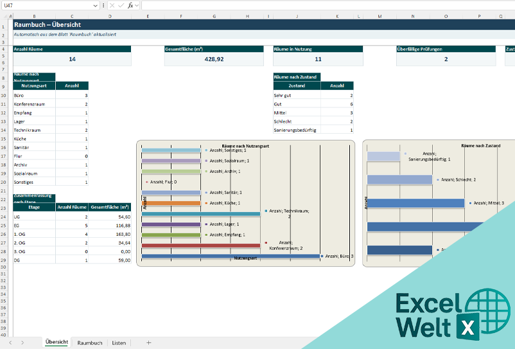
Task: Open the Insert Function fx icon
Action: (x=130, y=5)
